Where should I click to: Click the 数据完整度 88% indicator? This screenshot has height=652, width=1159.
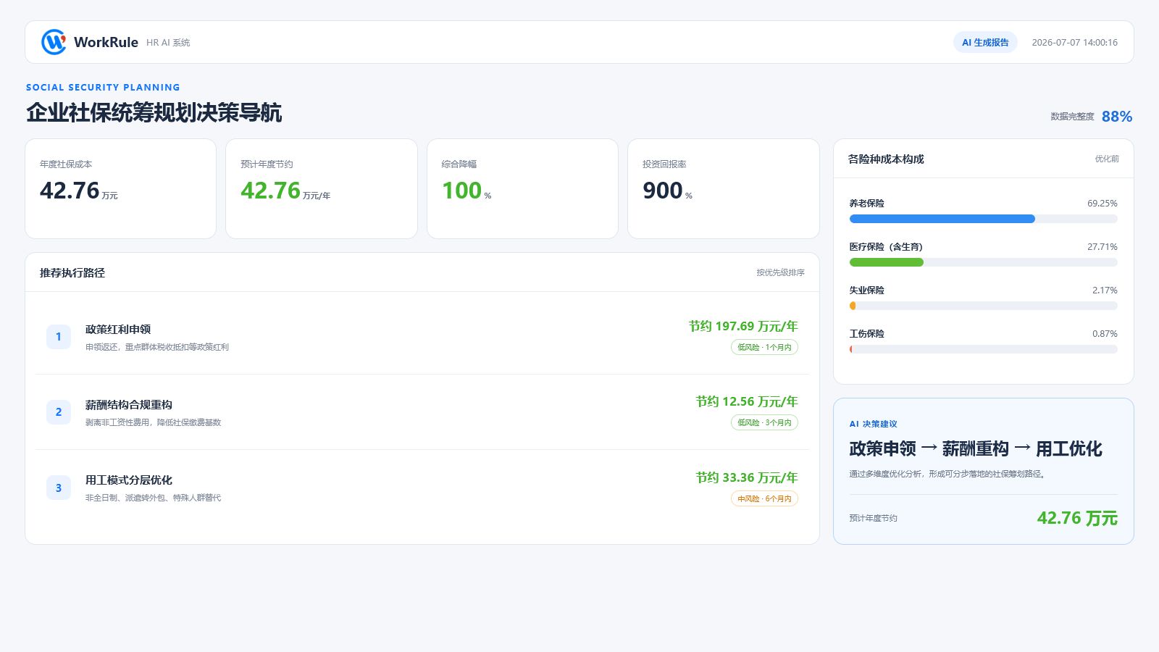[x=1091, y=116]
